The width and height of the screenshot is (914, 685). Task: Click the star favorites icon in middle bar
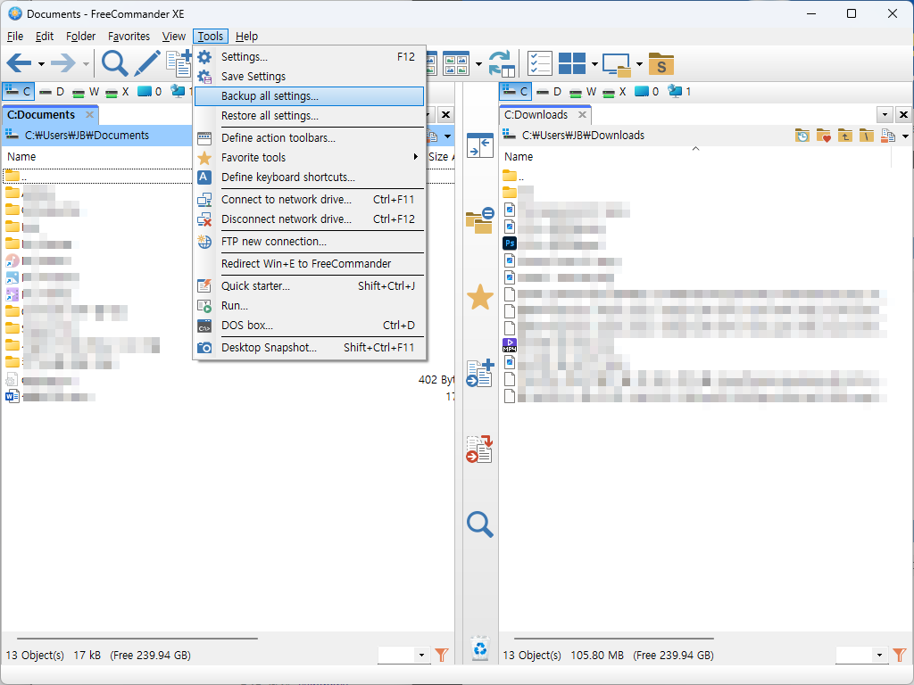click(x=479, y=297)
